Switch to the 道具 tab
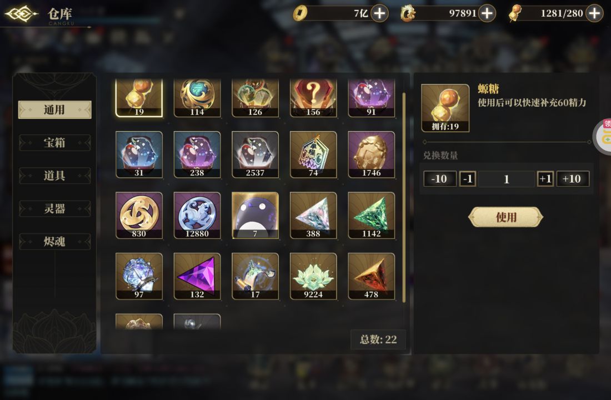Image resolution: width=611 pixels, height=400 pixels. pos(54,176)
